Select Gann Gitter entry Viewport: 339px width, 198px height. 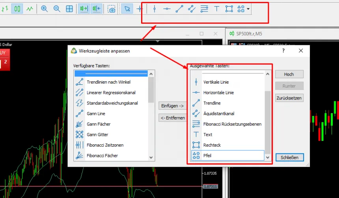point(111,134)
